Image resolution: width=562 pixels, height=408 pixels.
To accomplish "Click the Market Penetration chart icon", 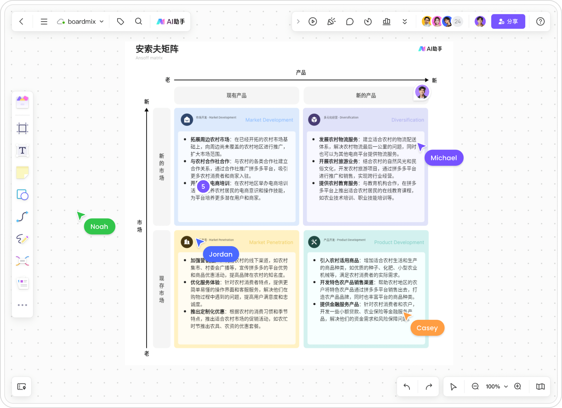I will pos(187,242).
